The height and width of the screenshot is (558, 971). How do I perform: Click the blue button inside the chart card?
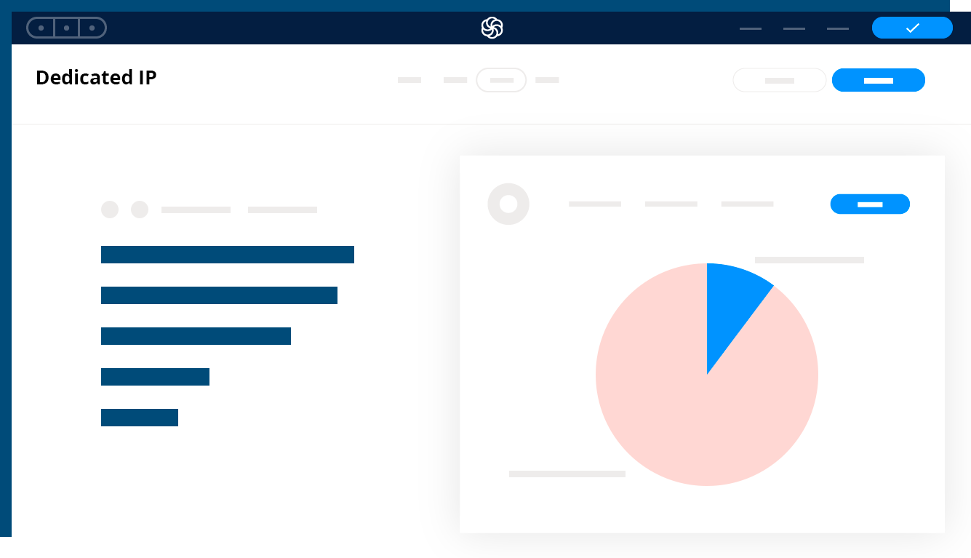(870, 204)
